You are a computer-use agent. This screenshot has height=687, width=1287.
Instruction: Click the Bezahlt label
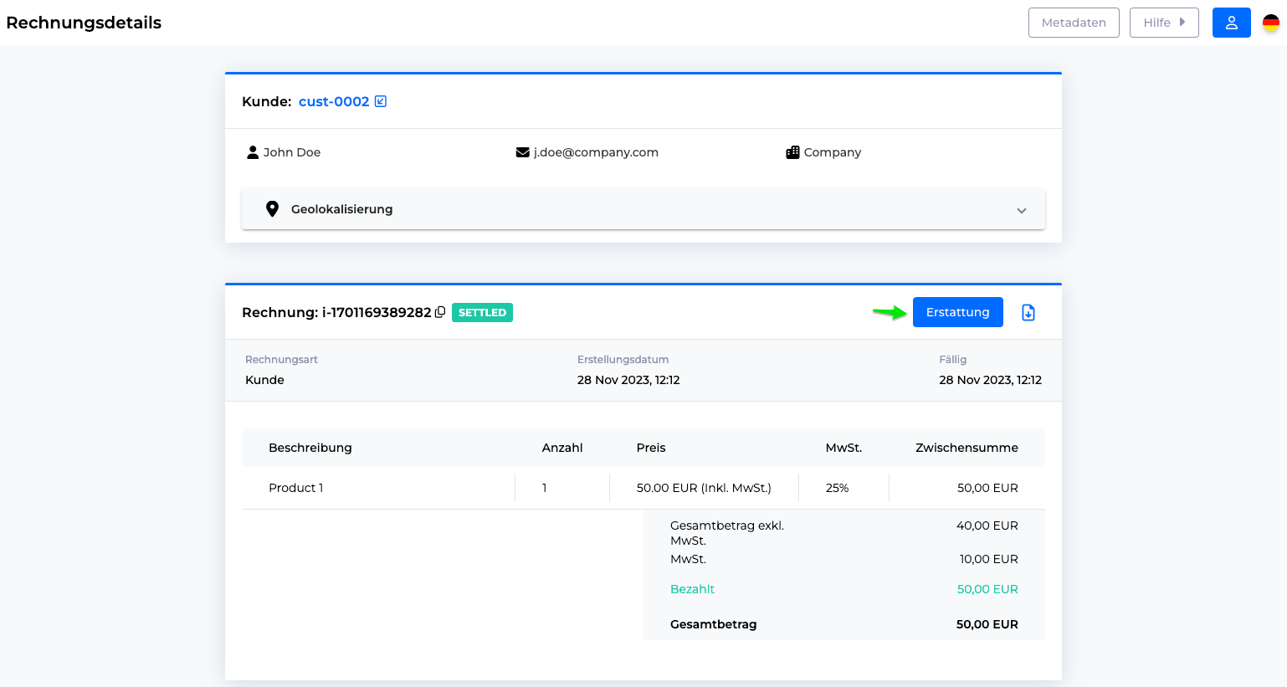(x=692, y=589)
